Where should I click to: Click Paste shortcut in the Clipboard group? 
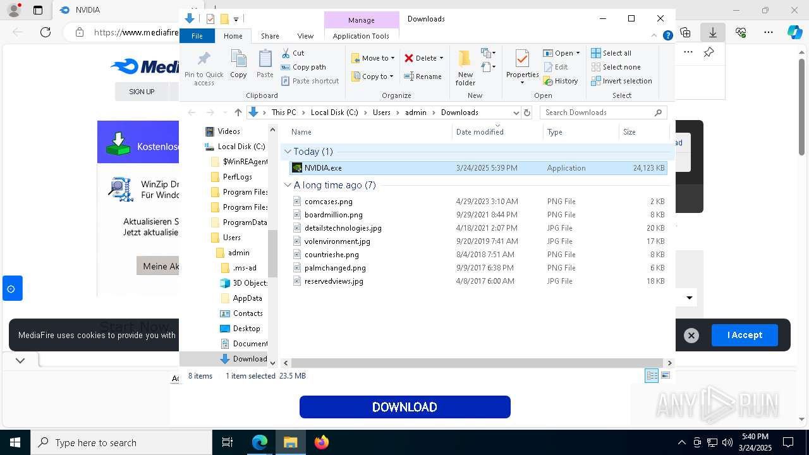[x=310, y=81]
